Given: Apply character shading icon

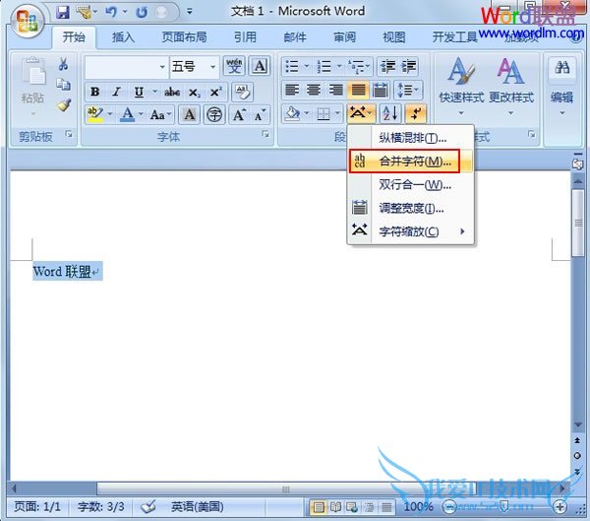Looking at the screenshot, I should tap(189, 114).
